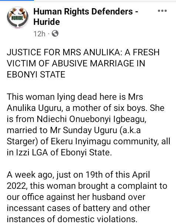The image size is (176, 224).
Task: Tap the chained fists emblem in logo
Action: (x=18, y=11)
